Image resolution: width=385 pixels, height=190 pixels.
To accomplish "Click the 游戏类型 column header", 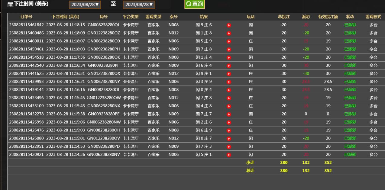I will 154,17.
